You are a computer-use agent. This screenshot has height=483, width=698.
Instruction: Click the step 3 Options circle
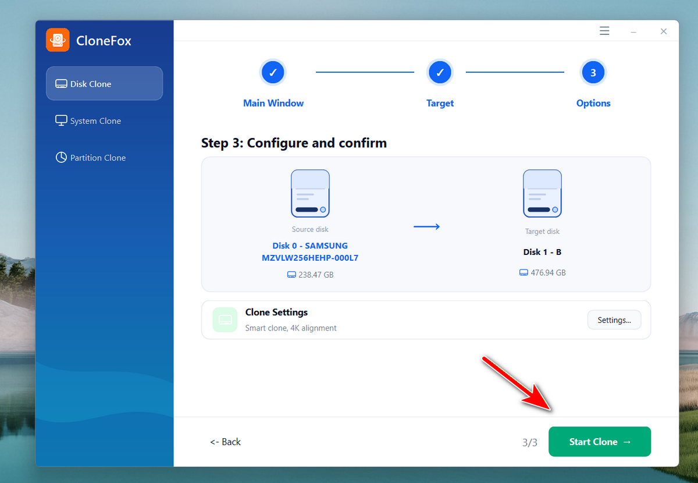click(x=593, y=73)
